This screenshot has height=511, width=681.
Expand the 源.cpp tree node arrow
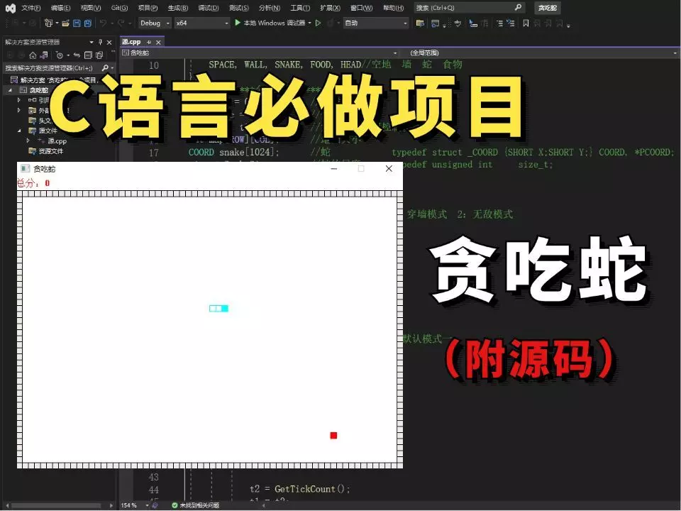(28, 141)
